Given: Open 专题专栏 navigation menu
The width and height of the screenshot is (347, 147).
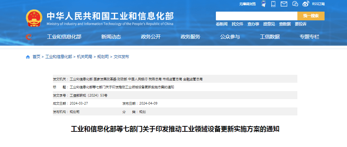Looking at the screenshot, I should (309, 37).
